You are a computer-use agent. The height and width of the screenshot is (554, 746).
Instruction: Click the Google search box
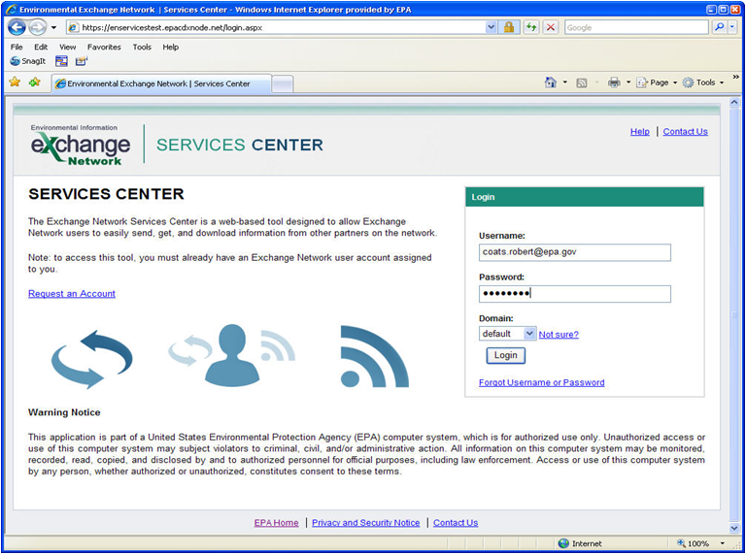pos(636,27)
